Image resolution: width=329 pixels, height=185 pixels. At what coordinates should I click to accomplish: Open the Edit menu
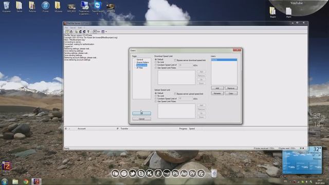tap(80, 28)
